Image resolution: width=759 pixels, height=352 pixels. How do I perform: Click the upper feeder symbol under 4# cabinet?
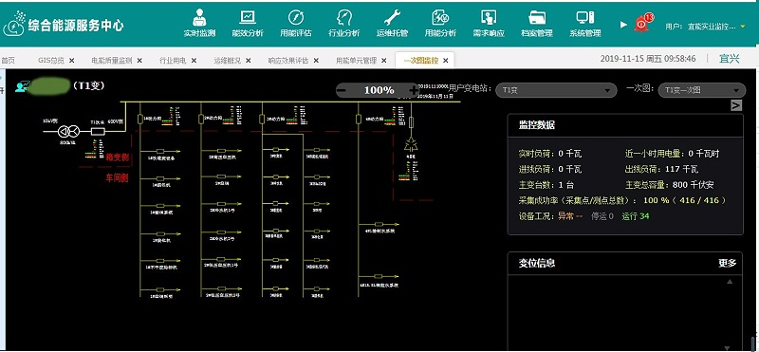(379, 224)
